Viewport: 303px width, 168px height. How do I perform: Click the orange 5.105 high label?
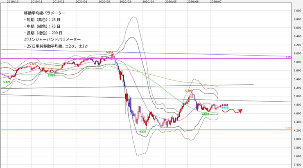189,91
